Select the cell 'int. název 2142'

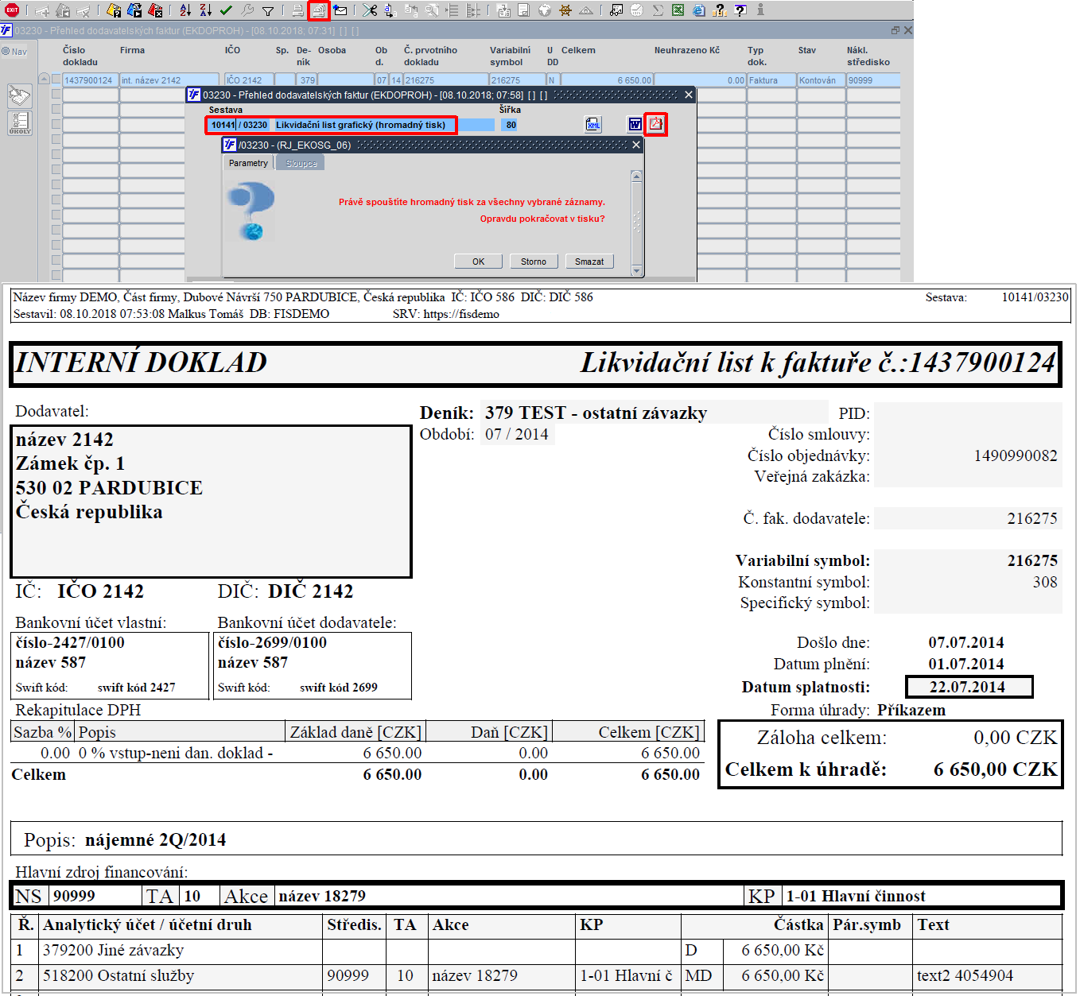click(169, 80)
